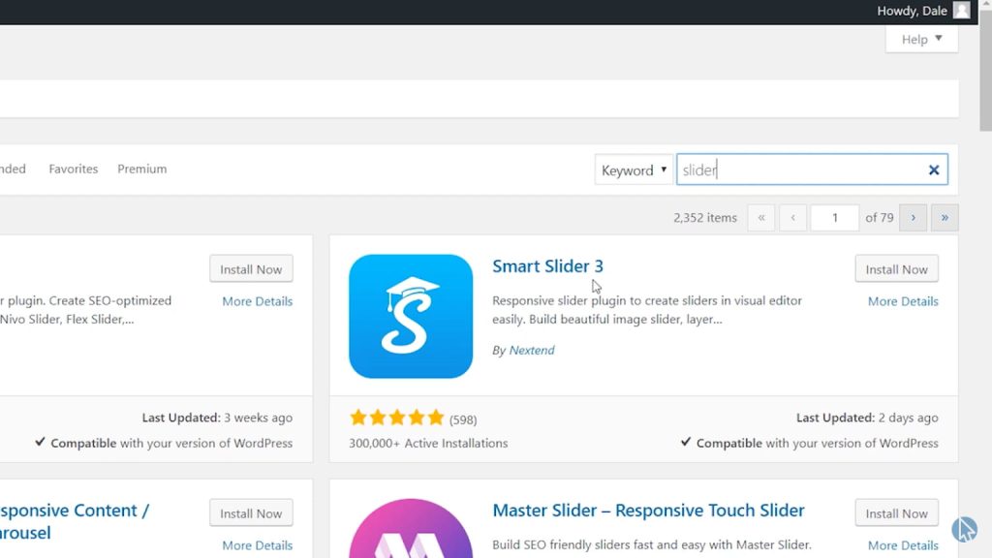Open Smart Slider 3 title link

[x=548, y=265]
